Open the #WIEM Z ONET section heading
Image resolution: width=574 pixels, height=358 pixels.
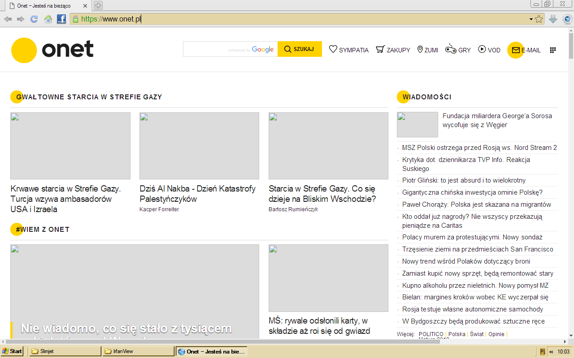[43, 230]
